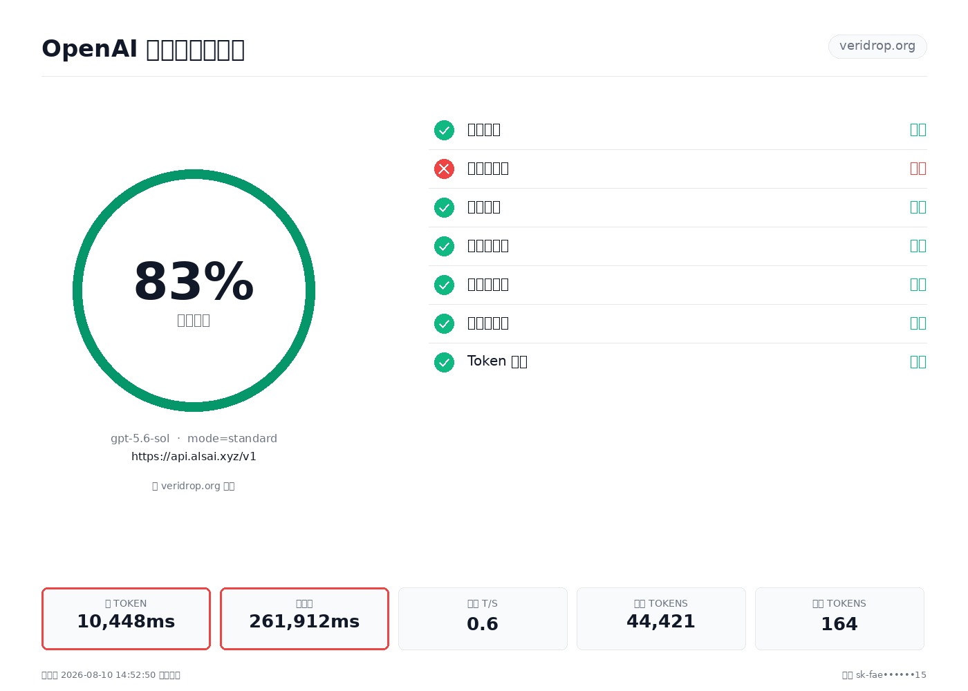Click the 44,421 TOKENS stat card
This screenshot has width=968, height=691.
click(x=661, y=618)
